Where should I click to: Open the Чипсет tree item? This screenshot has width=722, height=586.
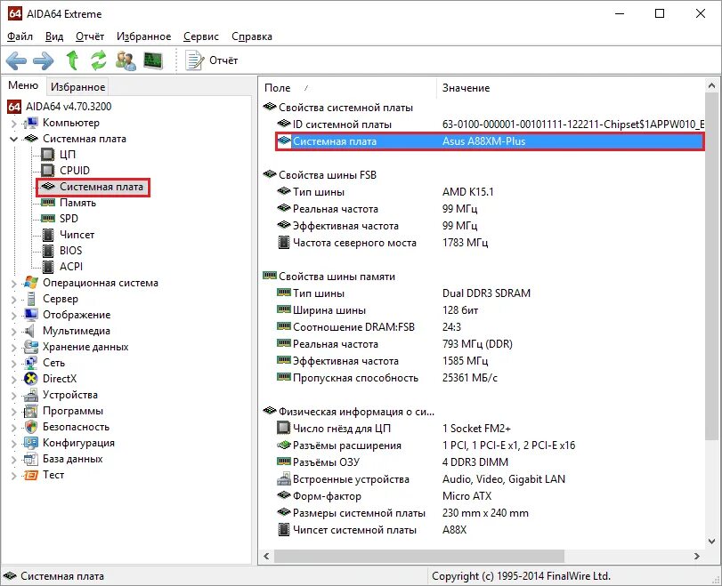[77, 235]
